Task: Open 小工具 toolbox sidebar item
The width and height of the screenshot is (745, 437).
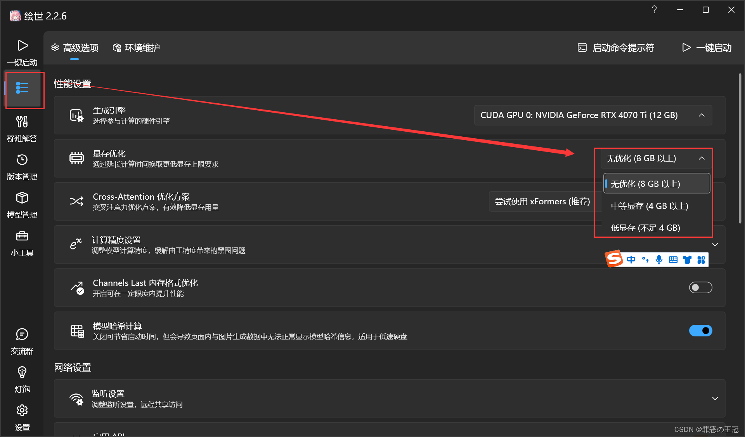Action: (22, 243)
